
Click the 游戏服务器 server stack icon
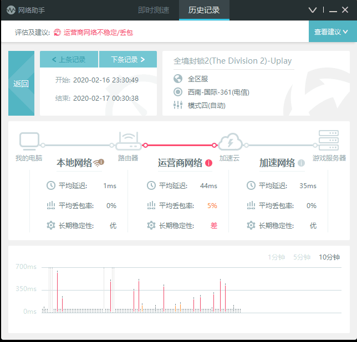click(329, 140)
